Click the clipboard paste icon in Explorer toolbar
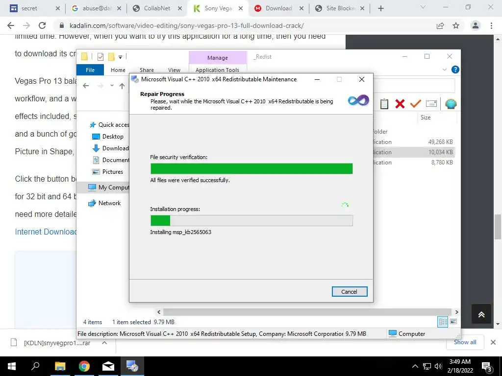The width and height of the screenshot is (502, 376). pyautogui.click(x=384, y=104)
